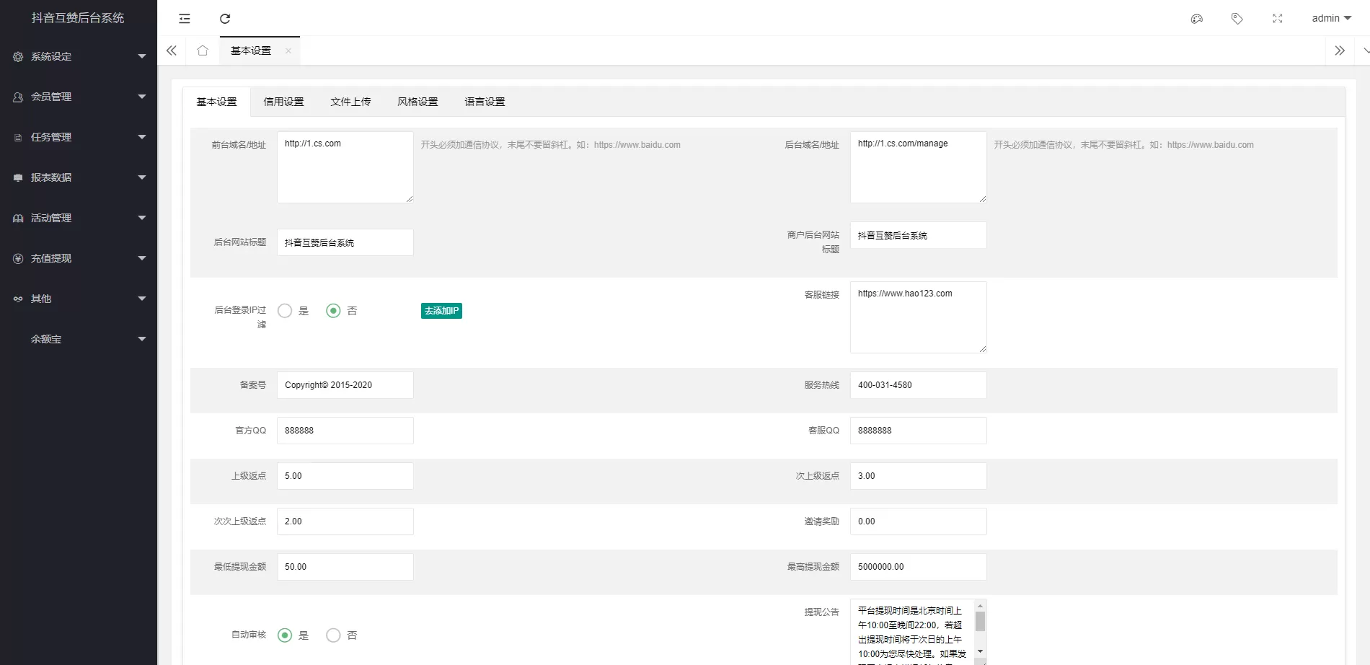The width and height of the screenshot is (1370, 665).
Task: Expand the 系统设定 sidebar menu
Action: [78, 56]
